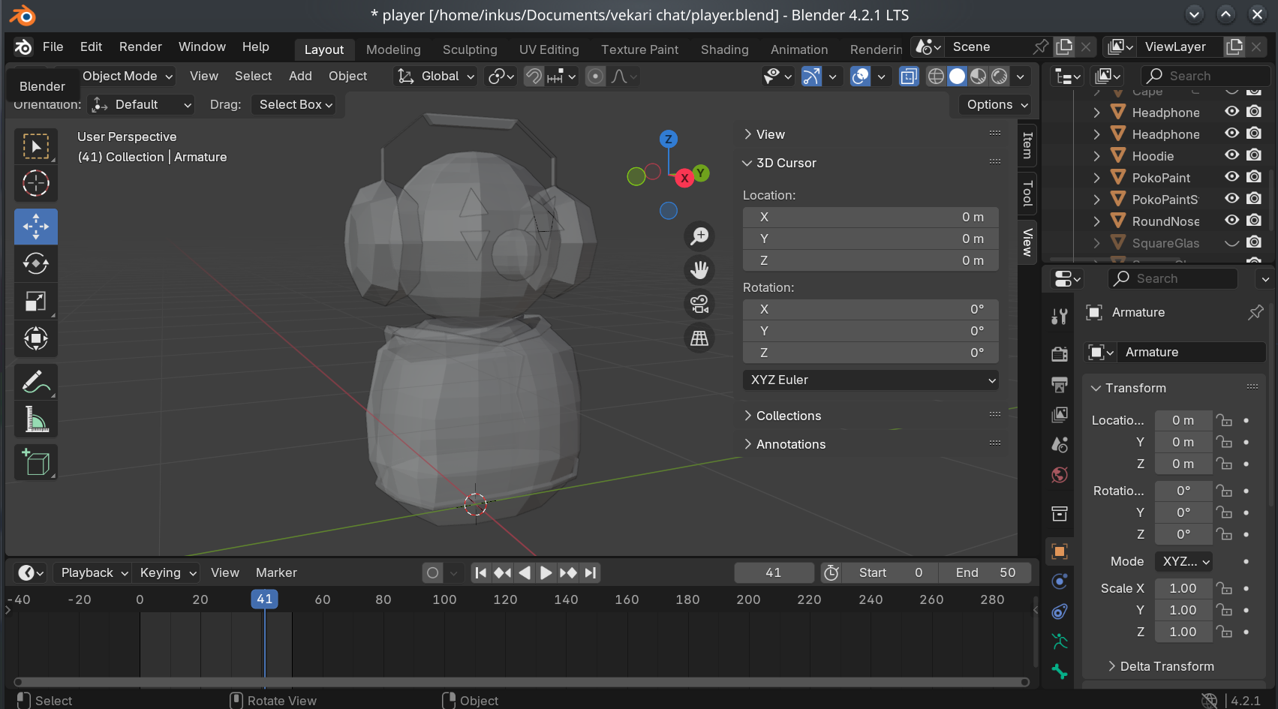This screenshot has width=1278, height=709.
Task: Open the XYZ Euler rotation mode dropdown
Action: tap(870, 380)
